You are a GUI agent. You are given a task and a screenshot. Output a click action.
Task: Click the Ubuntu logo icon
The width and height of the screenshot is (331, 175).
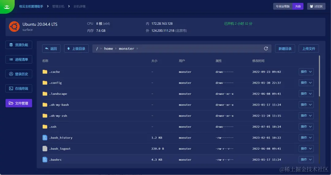point(14,27)
